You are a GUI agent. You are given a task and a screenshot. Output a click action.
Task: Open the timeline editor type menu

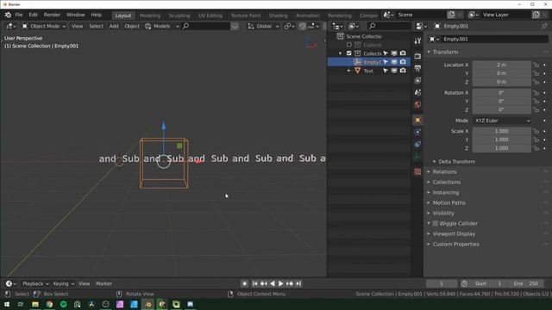10,283
